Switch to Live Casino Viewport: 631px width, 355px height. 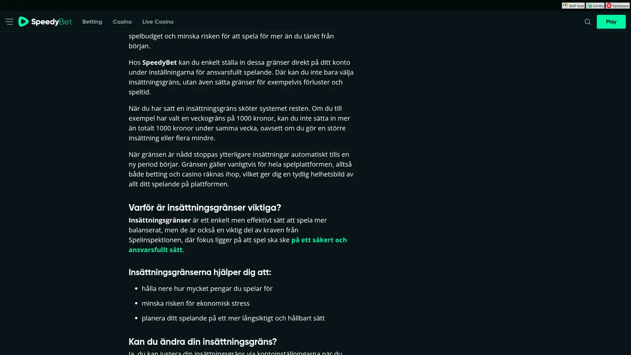pos(158,21)
